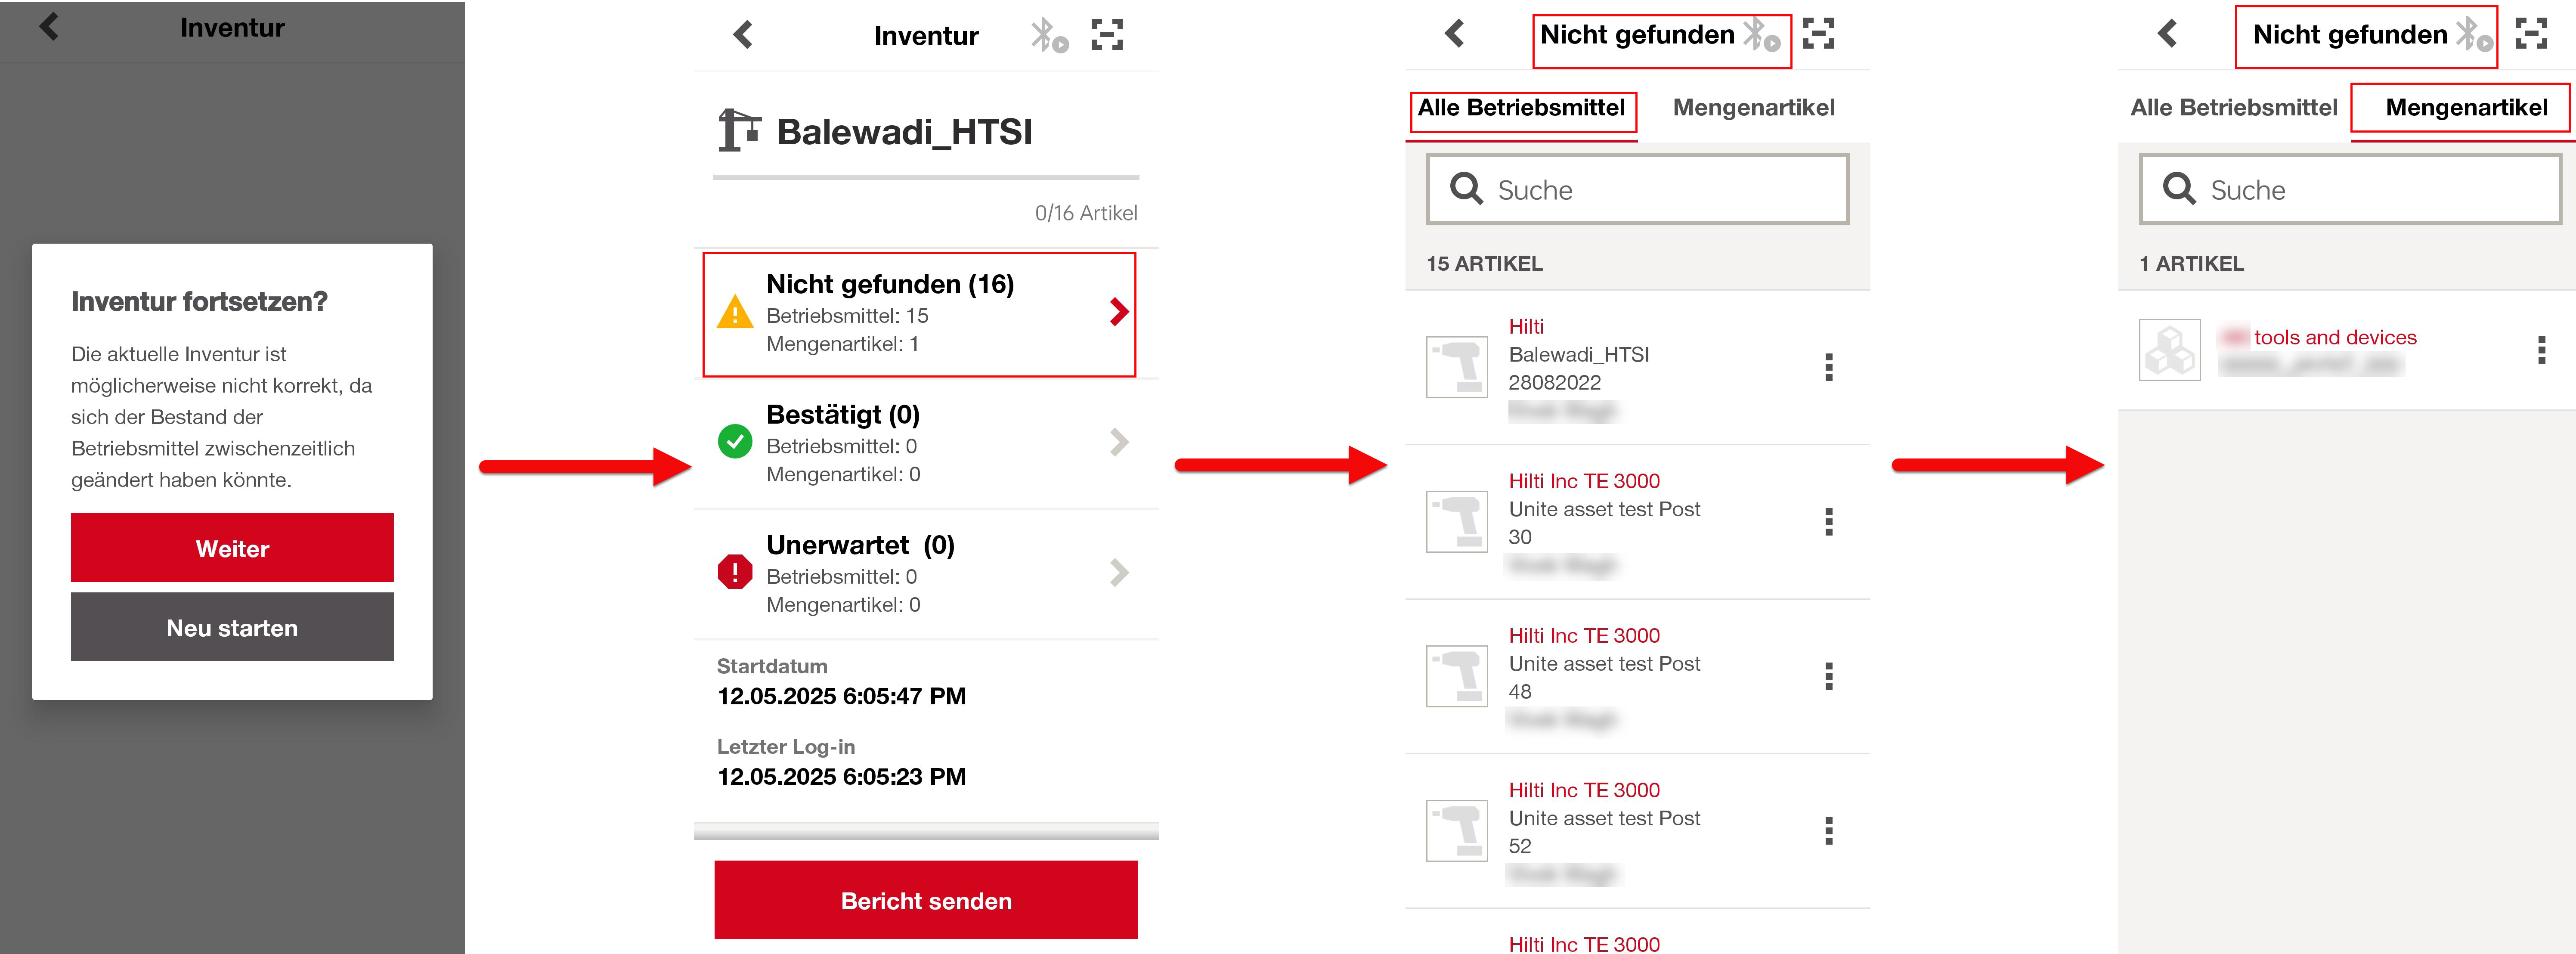
Task: Click the Bericht senden button
Action: click(x=926, y=900)
